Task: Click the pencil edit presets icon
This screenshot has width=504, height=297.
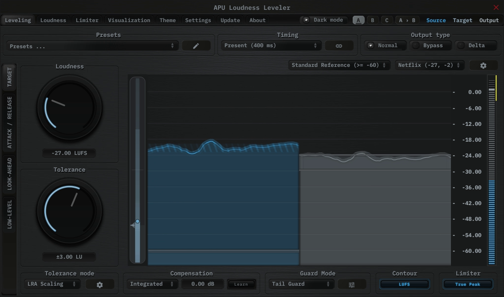Action: [196, 46]
